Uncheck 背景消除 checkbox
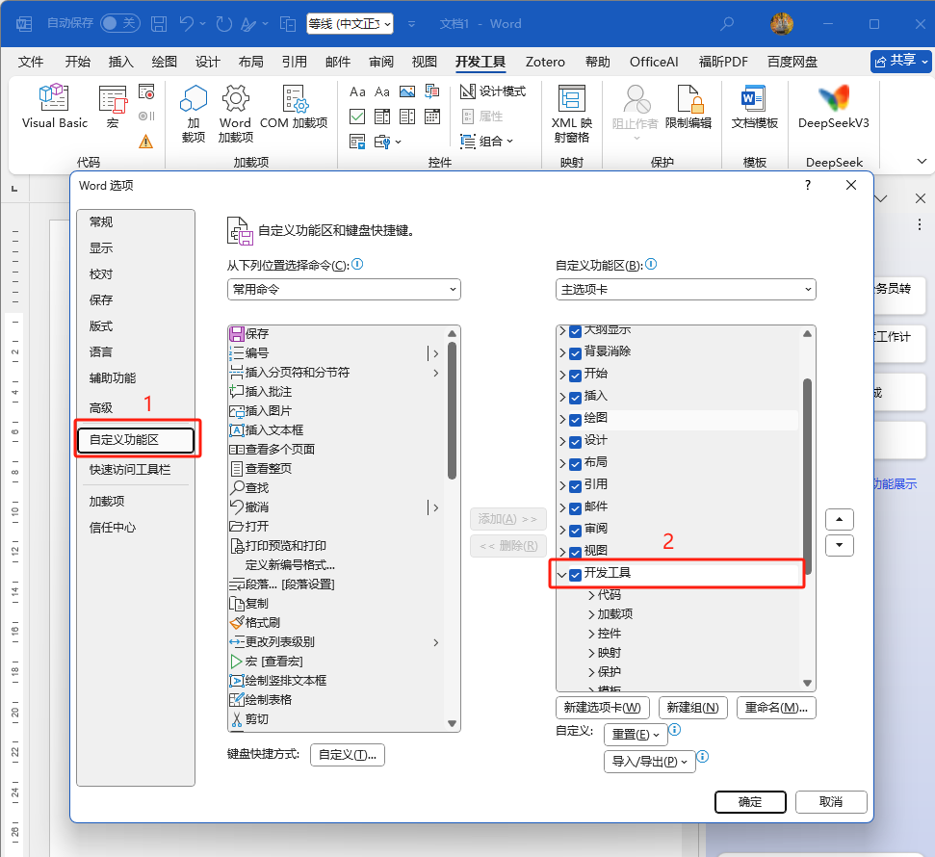Viewport: 935px width, 857px height. (x=576, y=353)
